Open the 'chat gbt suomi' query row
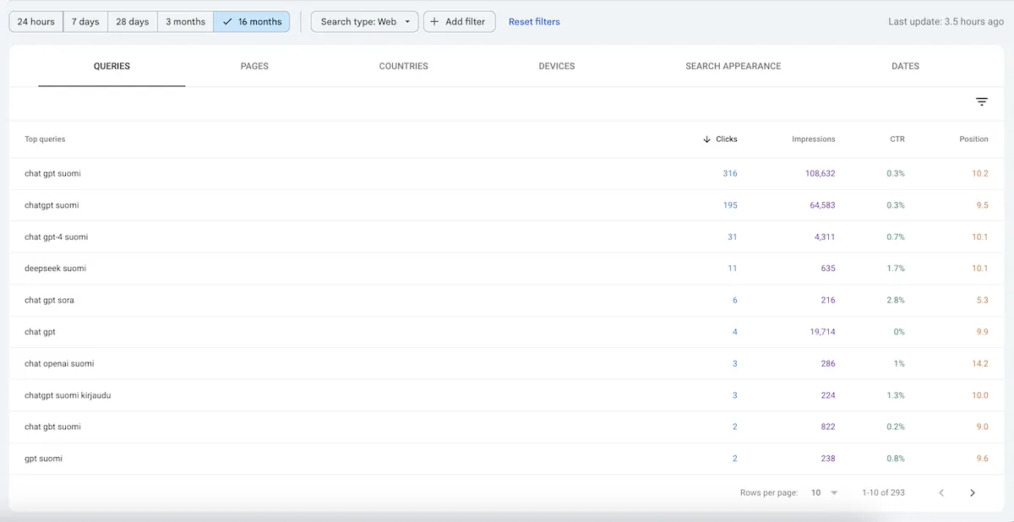Viewport: 1014px width, 522px height. coord(507,427)
